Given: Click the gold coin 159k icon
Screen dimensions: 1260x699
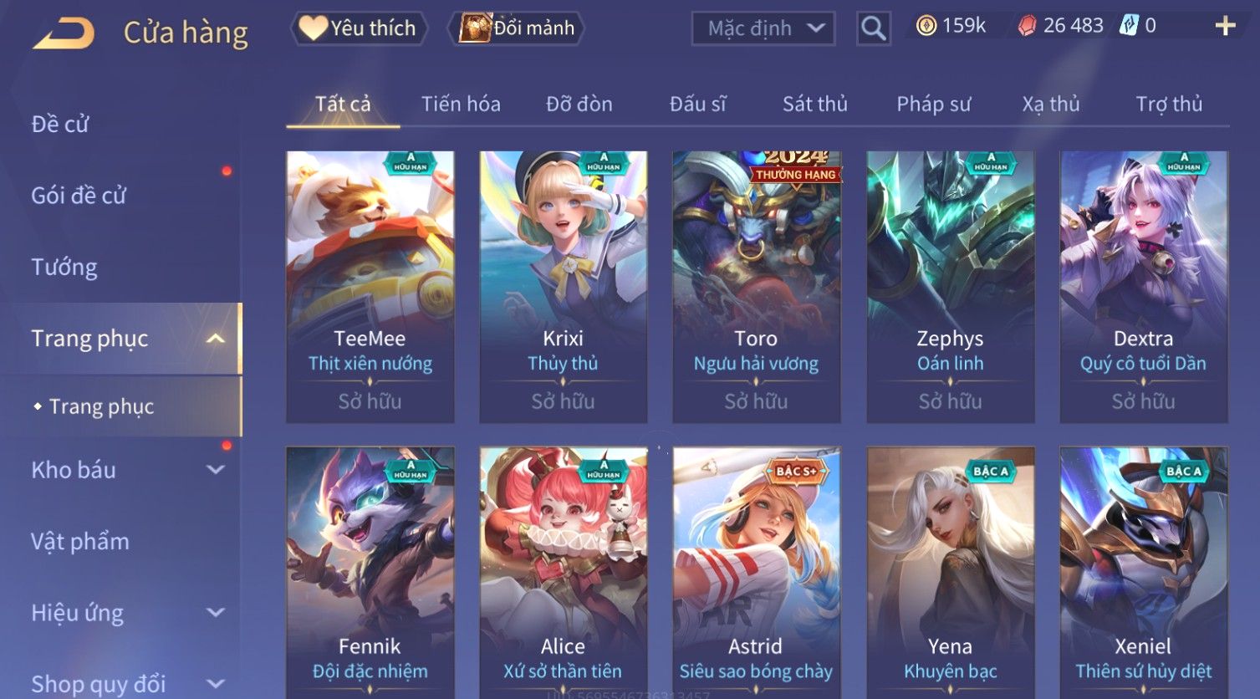Looking at the screenshot, I should click(926, 26).
